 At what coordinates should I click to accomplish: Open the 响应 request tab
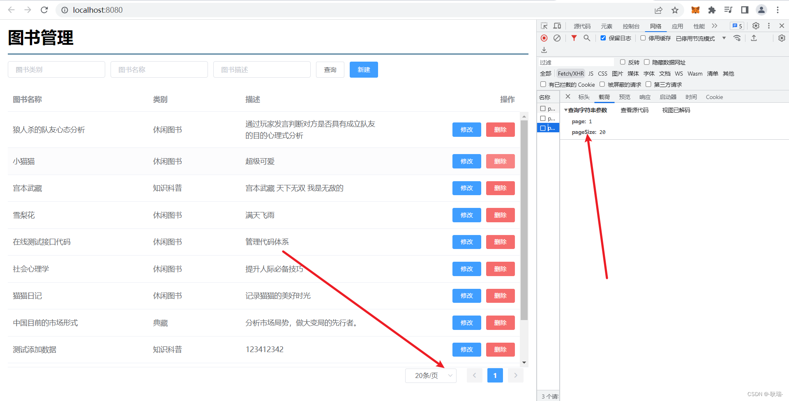tap(645, 97)
